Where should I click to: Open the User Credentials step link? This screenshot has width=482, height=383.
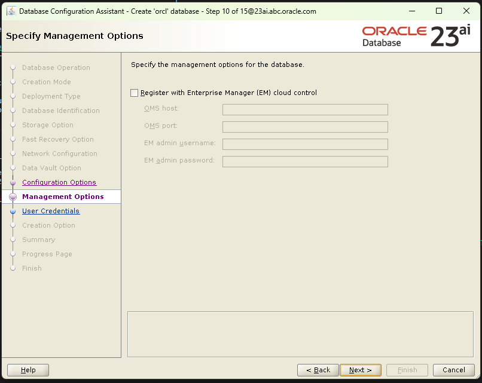51,211
